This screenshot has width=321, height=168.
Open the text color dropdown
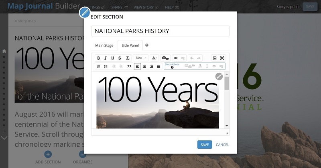click(x=154, y=58)
